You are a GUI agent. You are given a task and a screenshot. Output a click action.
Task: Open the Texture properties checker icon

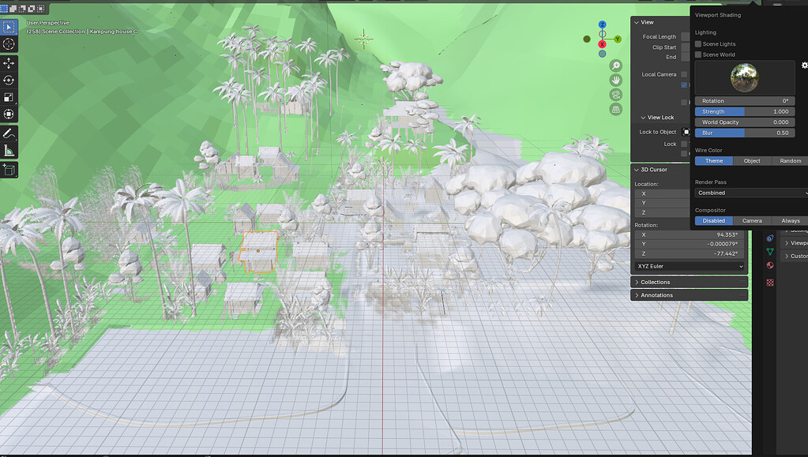pyautogui.click(x=770, y=283)
